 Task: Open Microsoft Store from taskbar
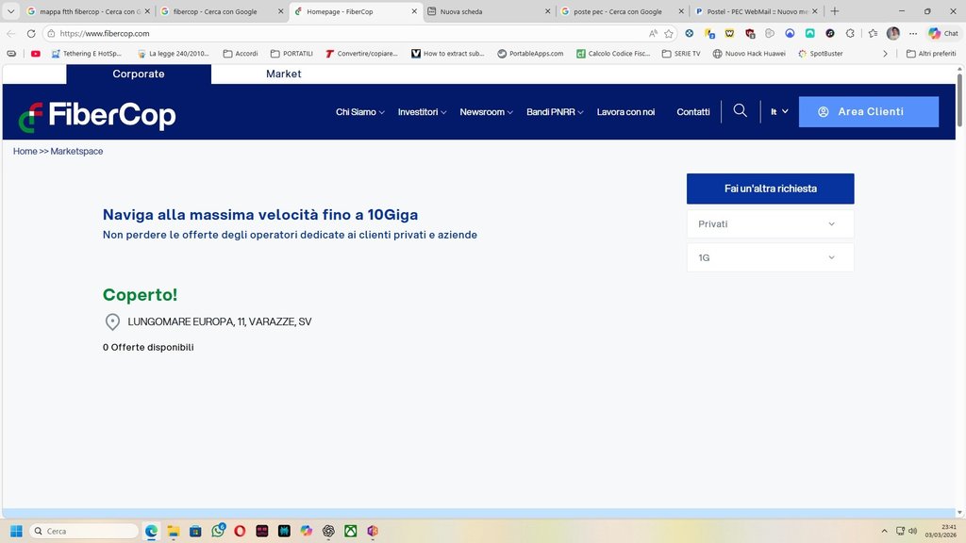195,531
